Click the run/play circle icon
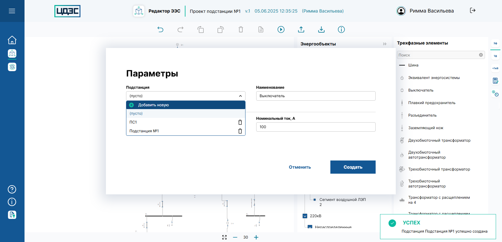502x242 pixels. [x=281, y=29]
